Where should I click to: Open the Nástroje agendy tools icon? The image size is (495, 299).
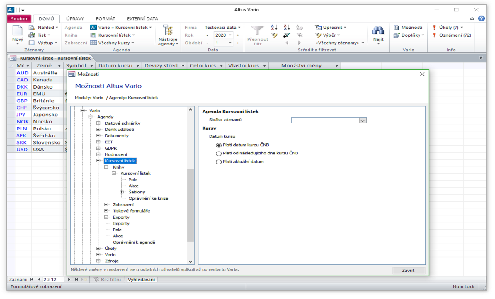168,30
